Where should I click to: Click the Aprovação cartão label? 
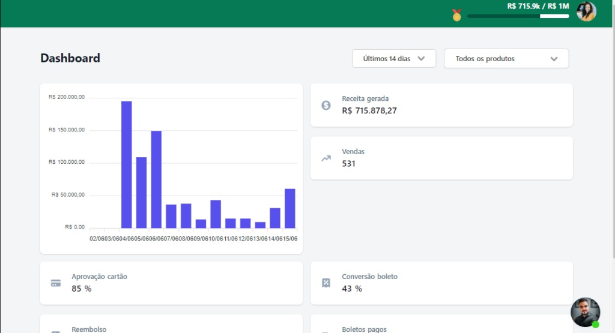click(99, 277)
